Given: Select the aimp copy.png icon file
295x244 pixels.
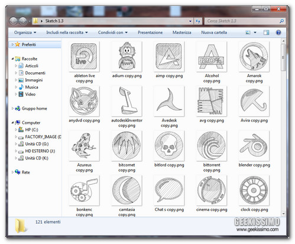Looking at the screenshot, I should [169, 56].
